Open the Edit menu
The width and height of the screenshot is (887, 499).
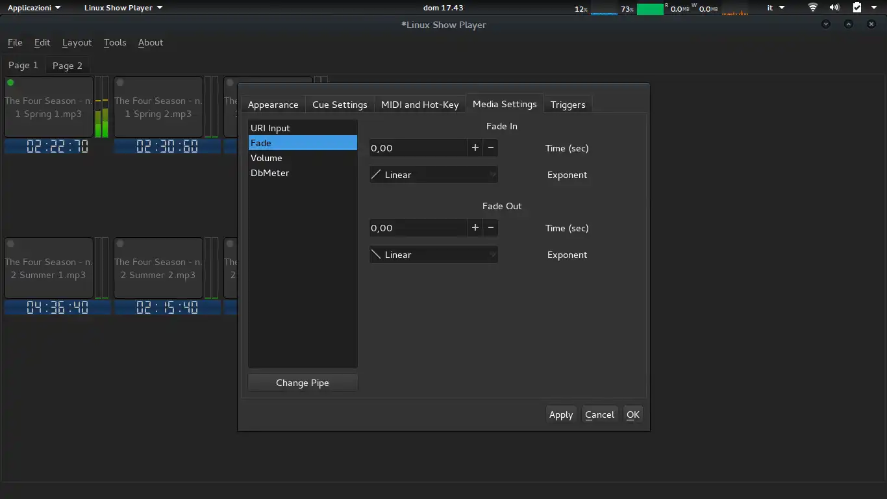point(42,42)
